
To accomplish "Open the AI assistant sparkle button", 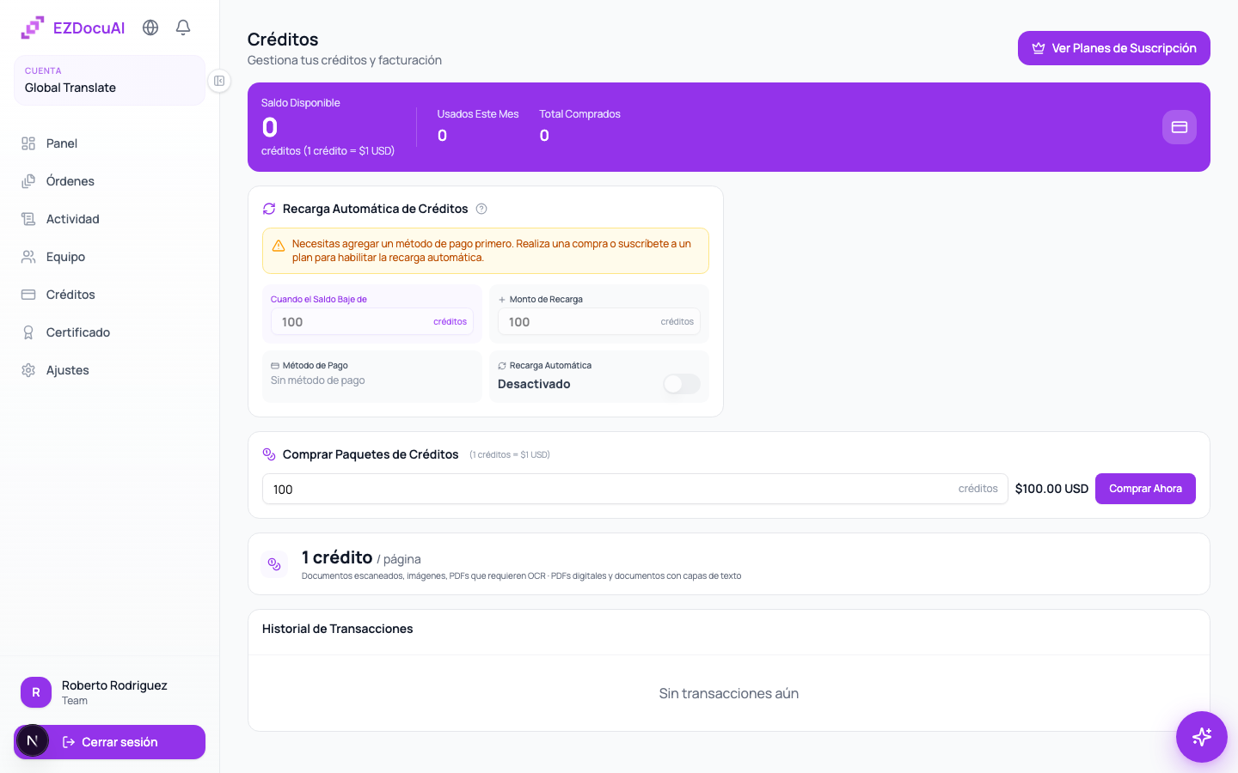I will (1202, 737).
